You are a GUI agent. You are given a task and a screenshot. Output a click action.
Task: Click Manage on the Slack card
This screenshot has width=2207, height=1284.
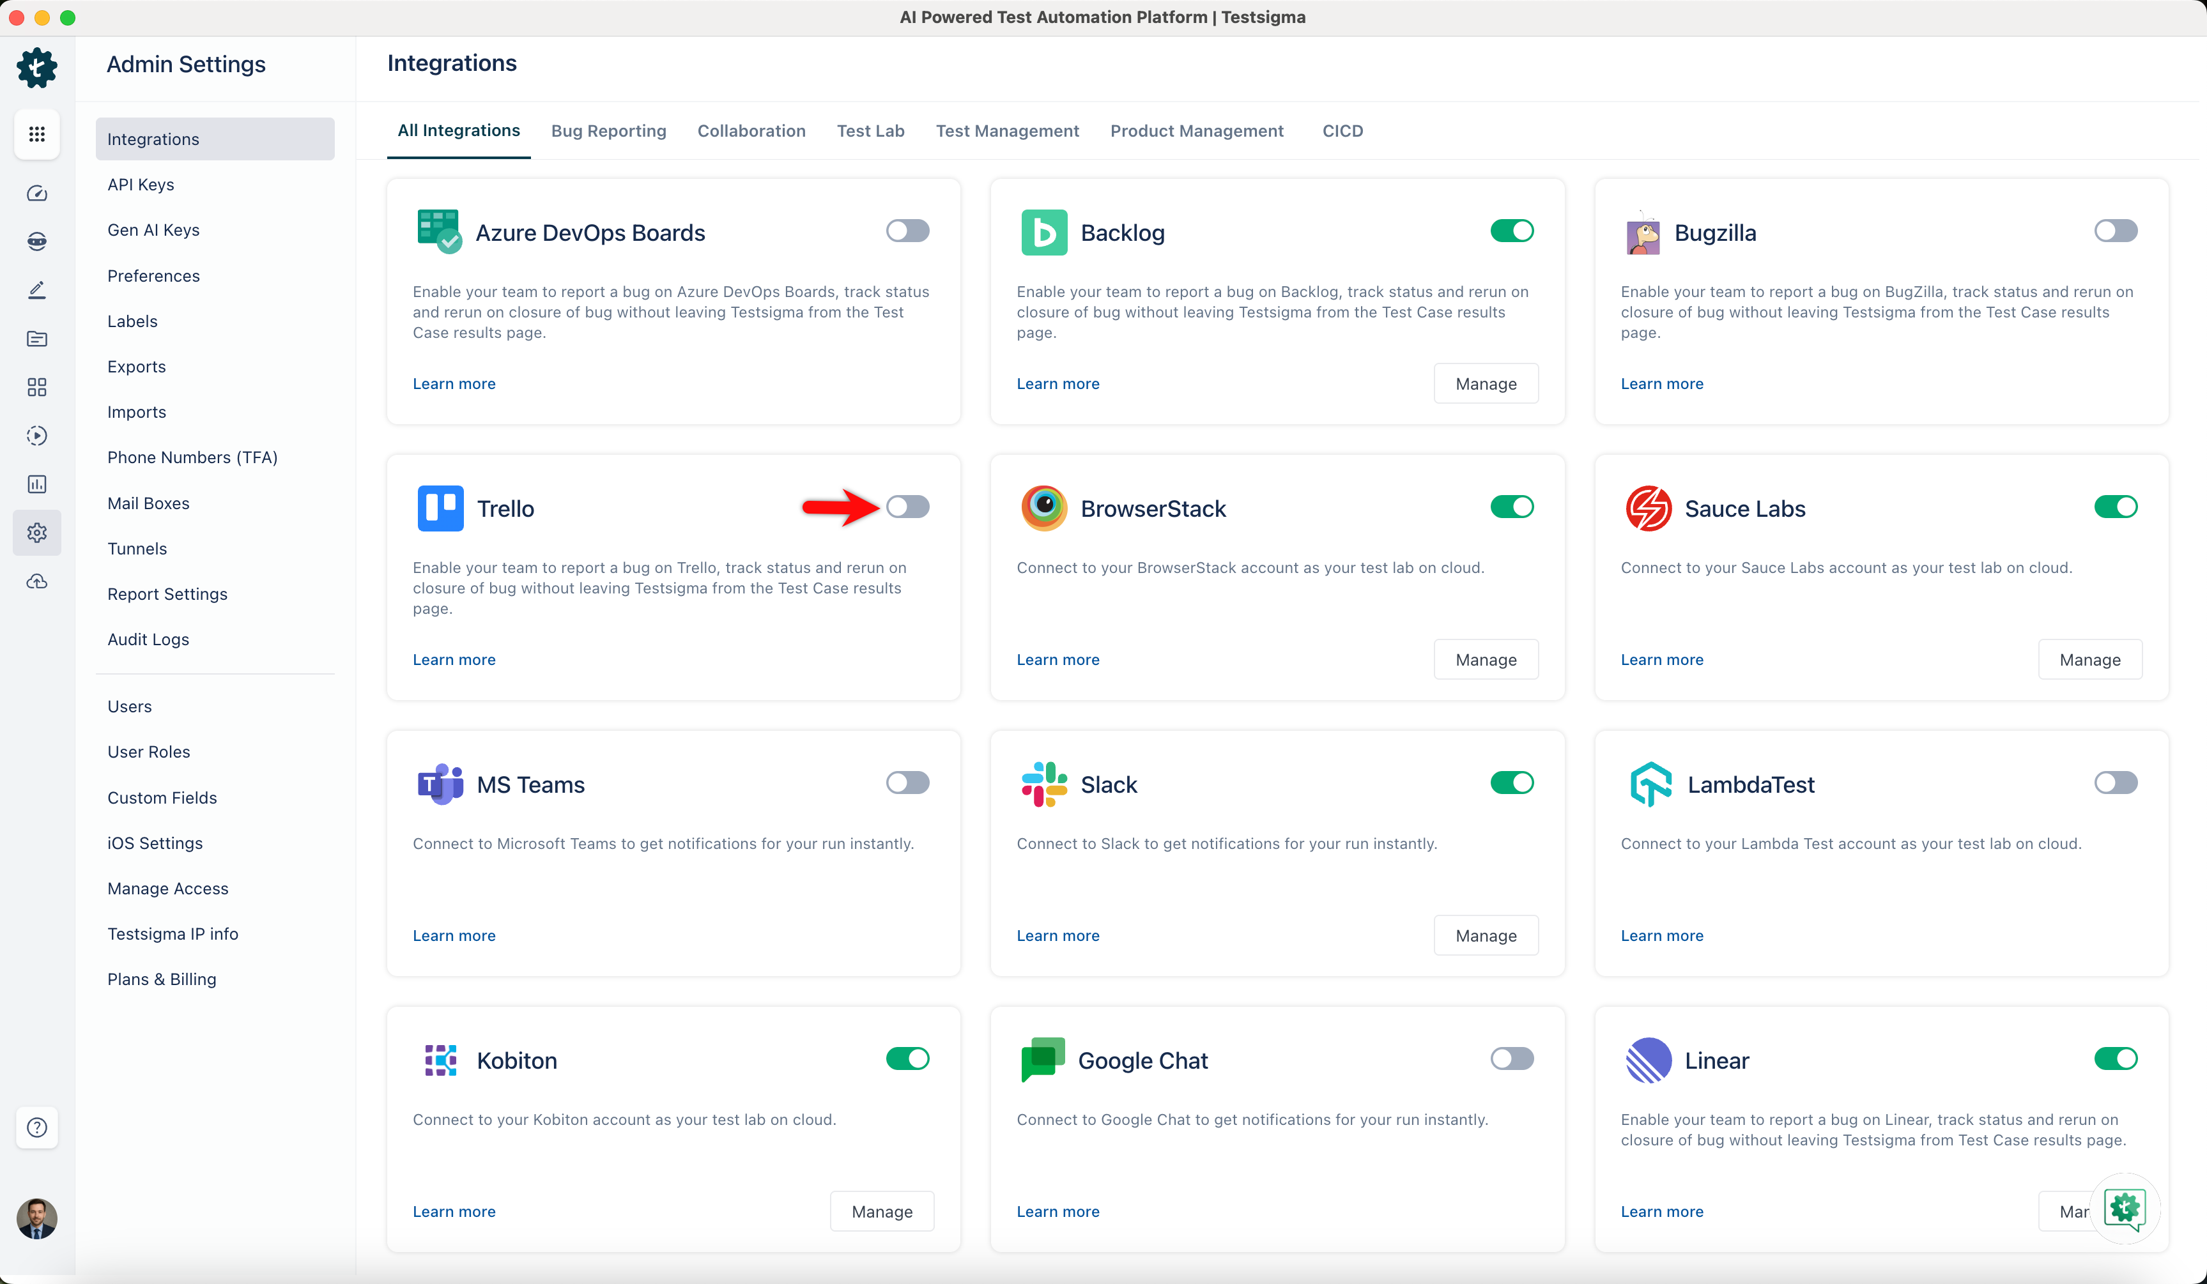1486,935
